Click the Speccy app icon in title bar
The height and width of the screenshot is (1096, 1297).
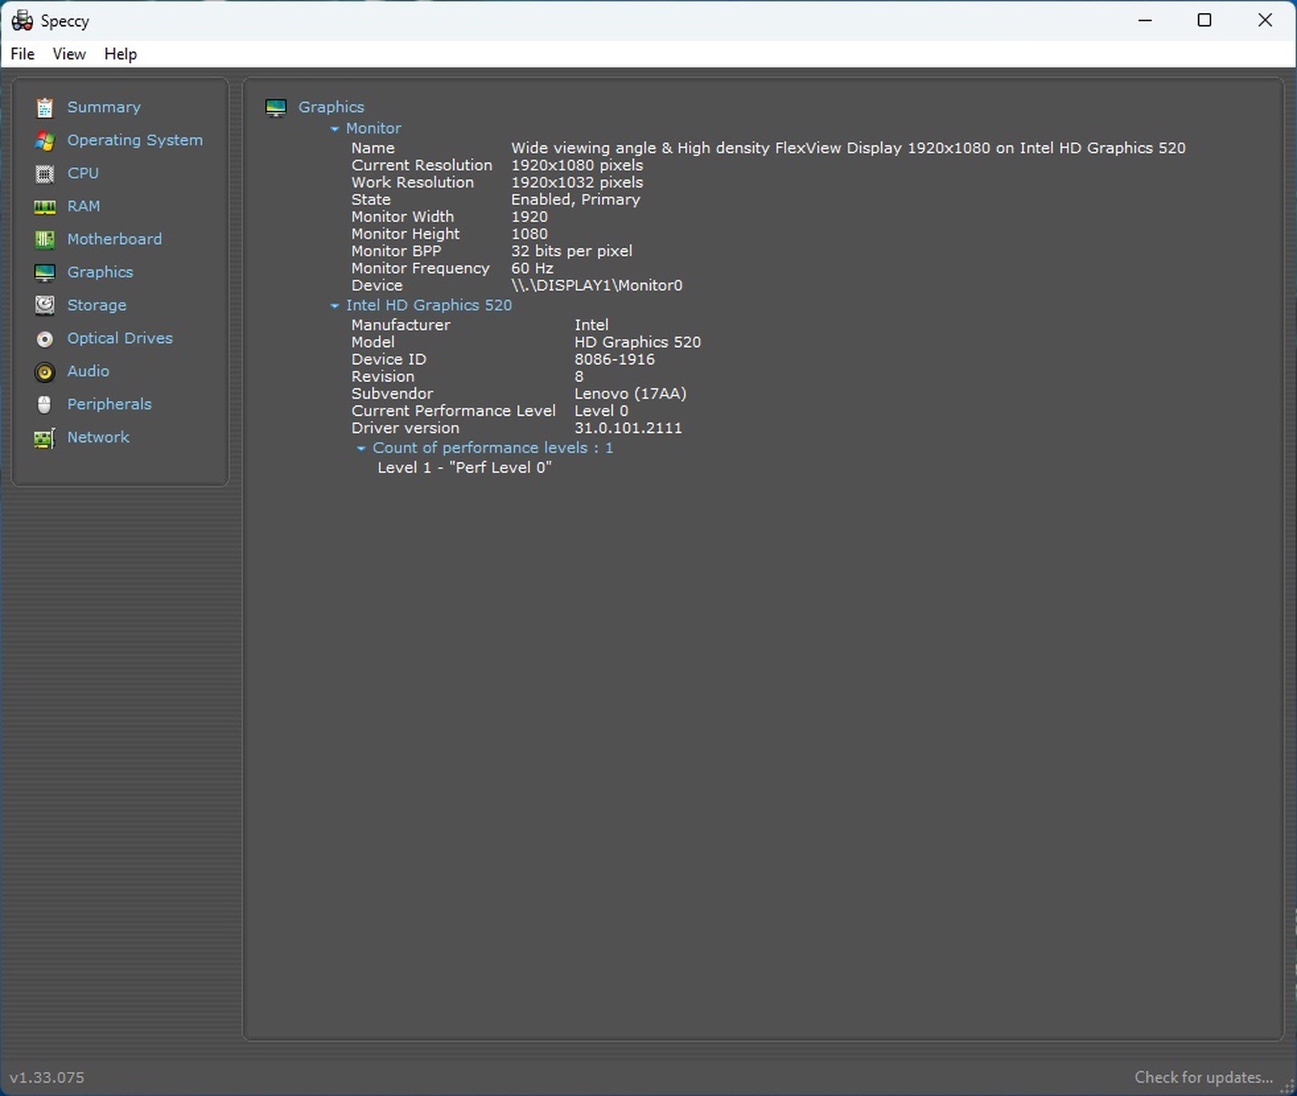tap(22, 20)
